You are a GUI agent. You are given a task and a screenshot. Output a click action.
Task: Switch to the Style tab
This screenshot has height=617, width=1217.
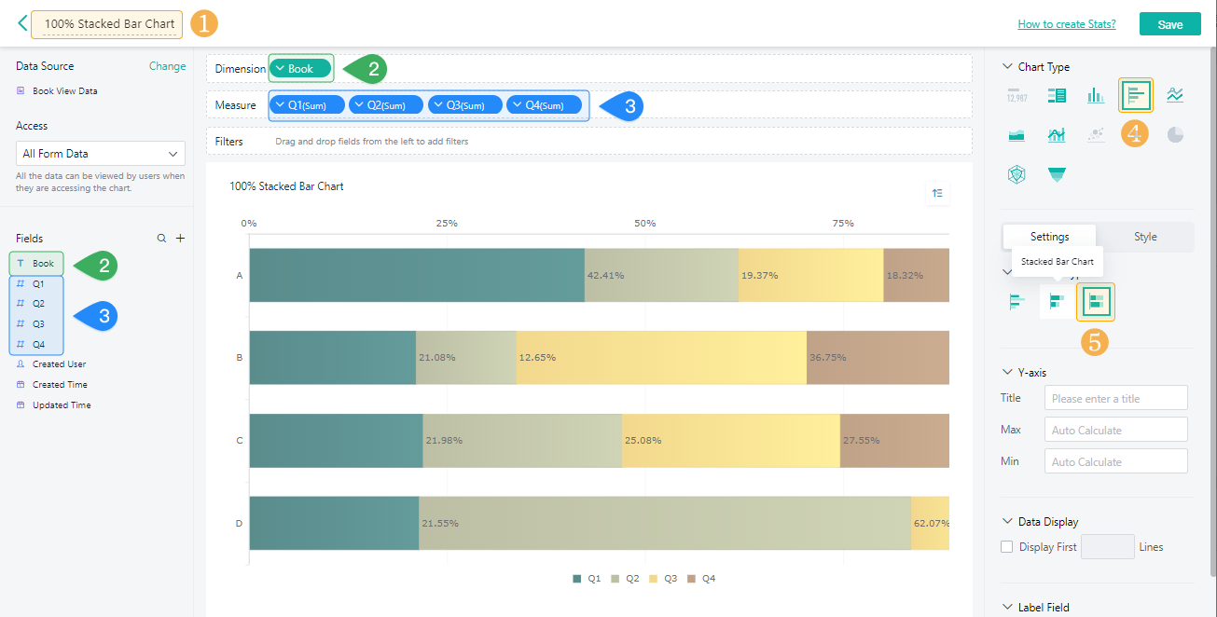click(1145, 237)
